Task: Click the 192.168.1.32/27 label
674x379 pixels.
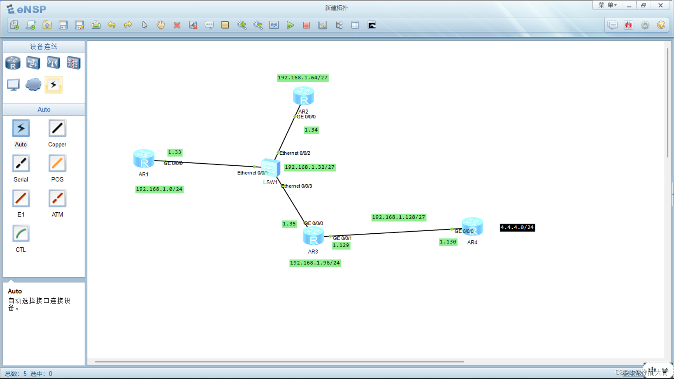Action: 310,167
